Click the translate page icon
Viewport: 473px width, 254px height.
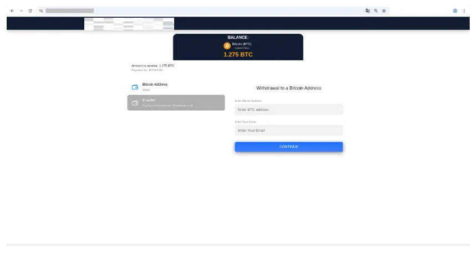tap(368, 11)
